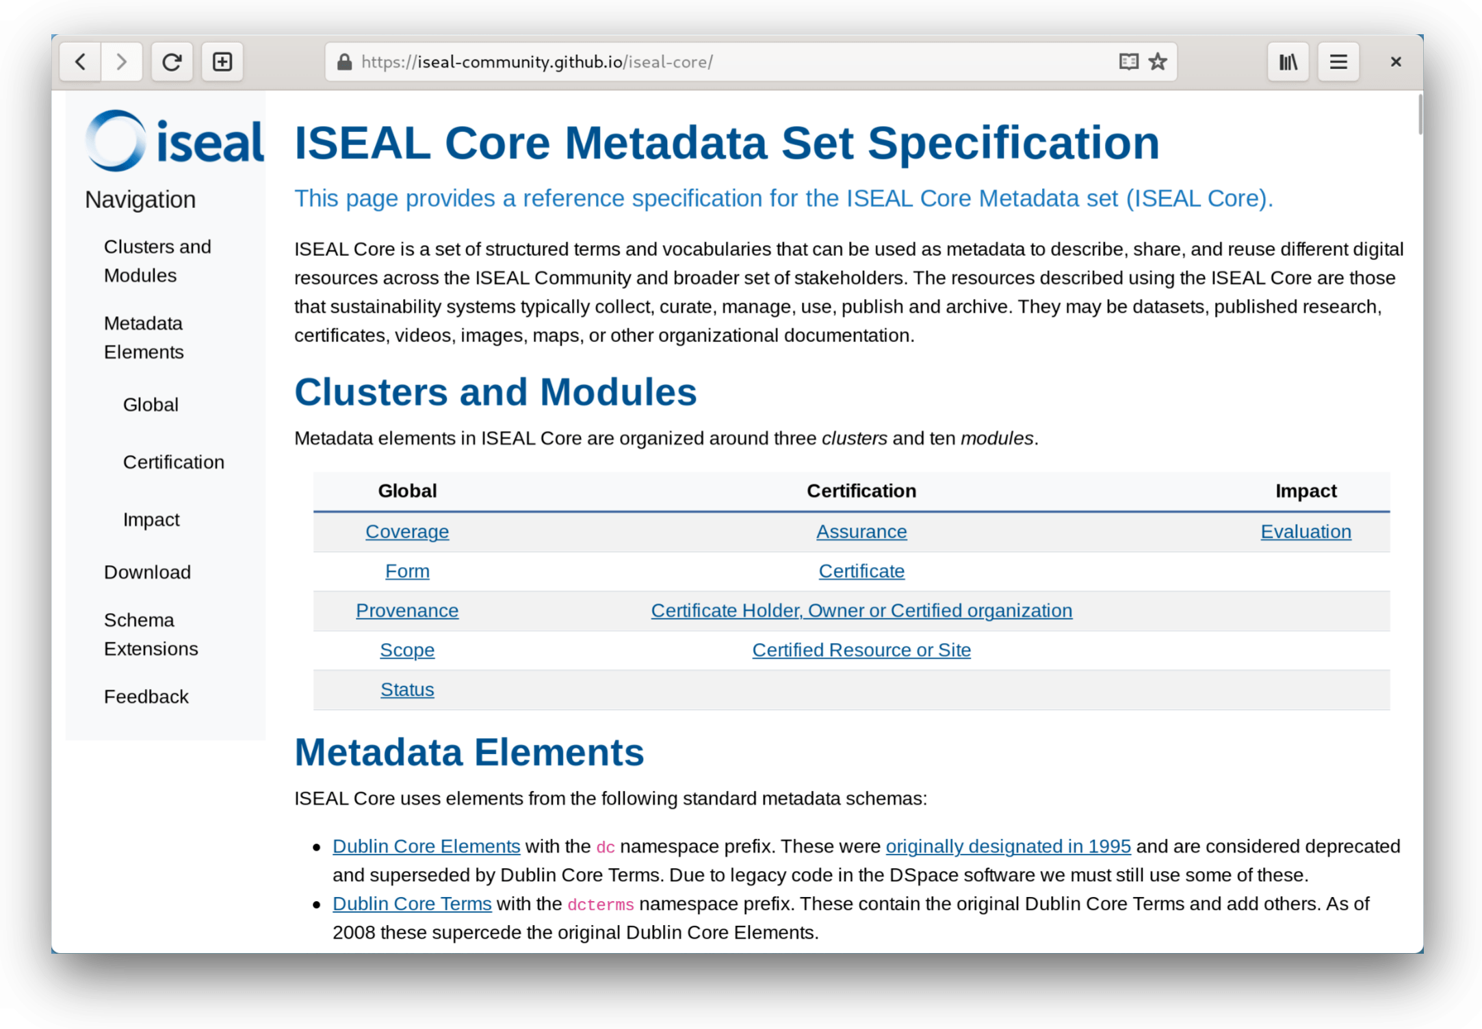Go back to previous page
Image resolution: width=1482 pixels, height=1029 pixels.
click(81, 62)
